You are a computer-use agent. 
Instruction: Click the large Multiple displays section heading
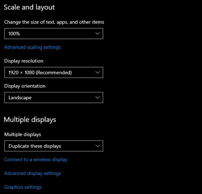[x=30, y=120]
